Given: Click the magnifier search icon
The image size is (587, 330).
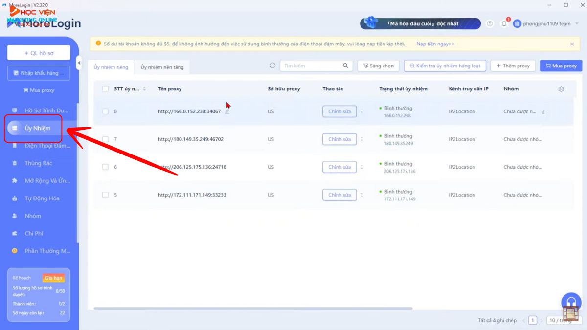Looking at the screenshot, I should pyautogui.click(x=345, y=66).
